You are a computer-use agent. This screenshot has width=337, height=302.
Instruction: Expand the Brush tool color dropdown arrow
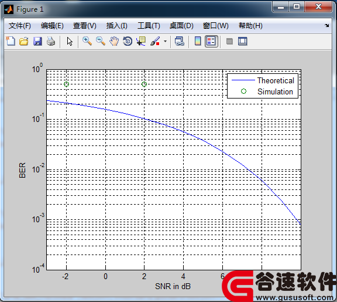click(x=165, y=41)
